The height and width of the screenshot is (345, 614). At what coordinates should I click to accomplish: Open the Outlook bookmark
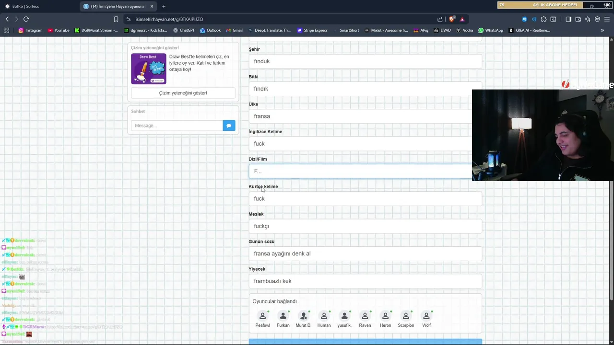point(210,30)
